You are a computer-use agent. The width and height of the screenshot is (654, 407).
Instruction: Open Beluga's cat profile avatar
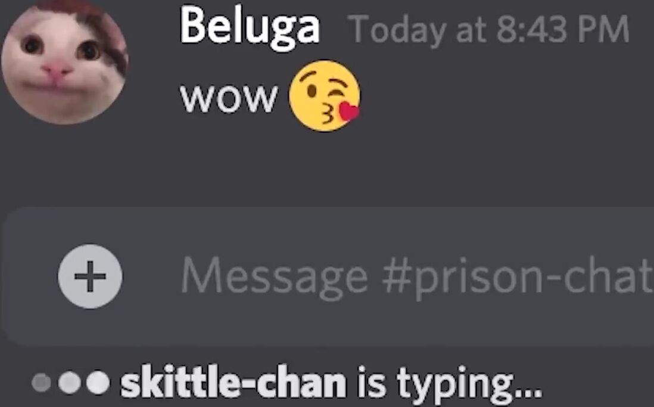65,62
